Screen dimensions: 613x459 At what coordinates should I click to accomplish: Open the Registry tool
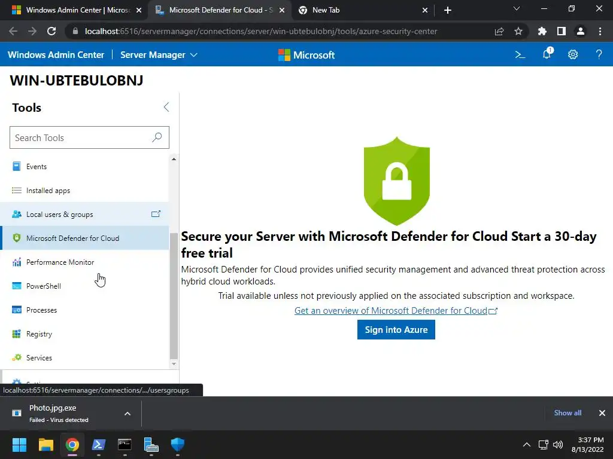39,334
